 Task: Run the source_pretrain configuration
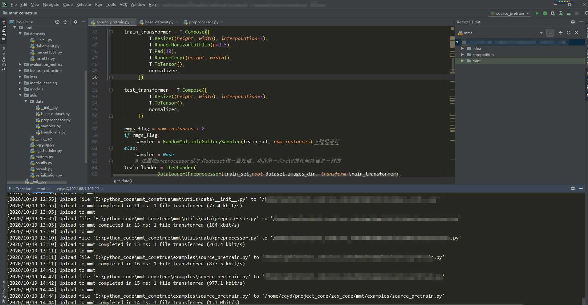click(537, 13)
